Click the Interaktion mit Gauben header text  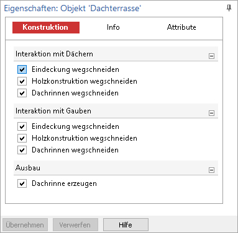point(53,111)
